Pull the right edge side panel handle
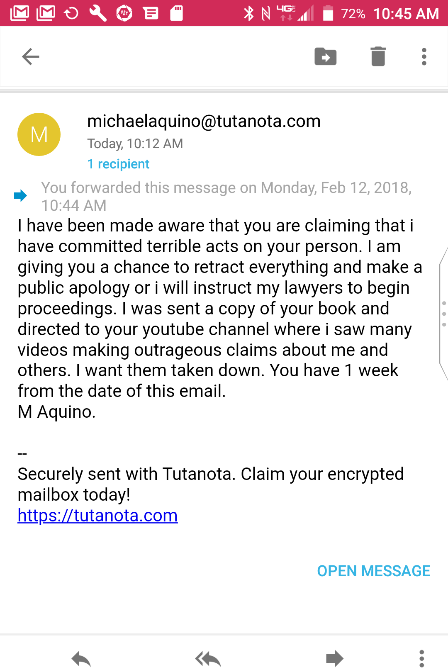 point(443,314)
